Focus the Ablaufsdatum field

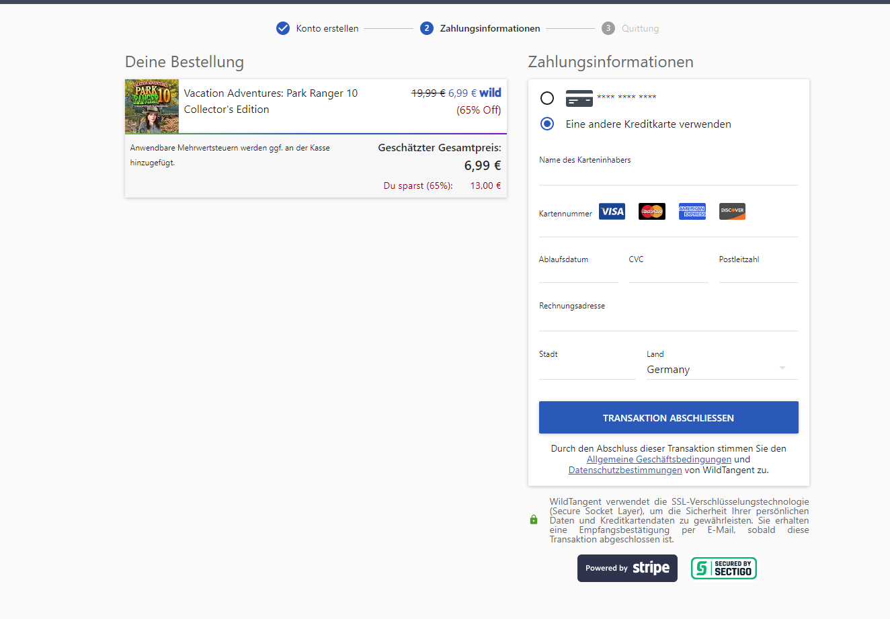[579, 274]
